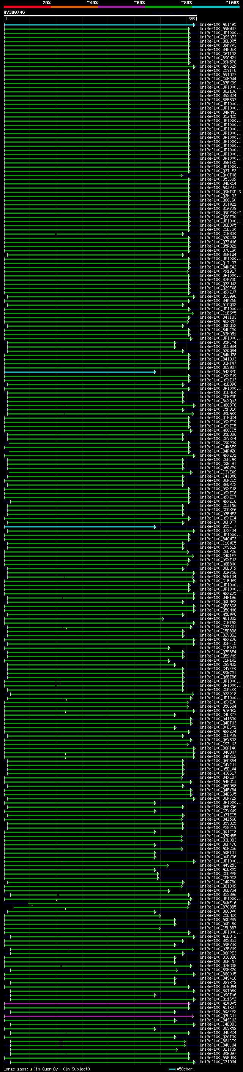Select hit UniRef100_Q55ET7
This screenshot has height=1072, width=243.
tap(218, 526)
